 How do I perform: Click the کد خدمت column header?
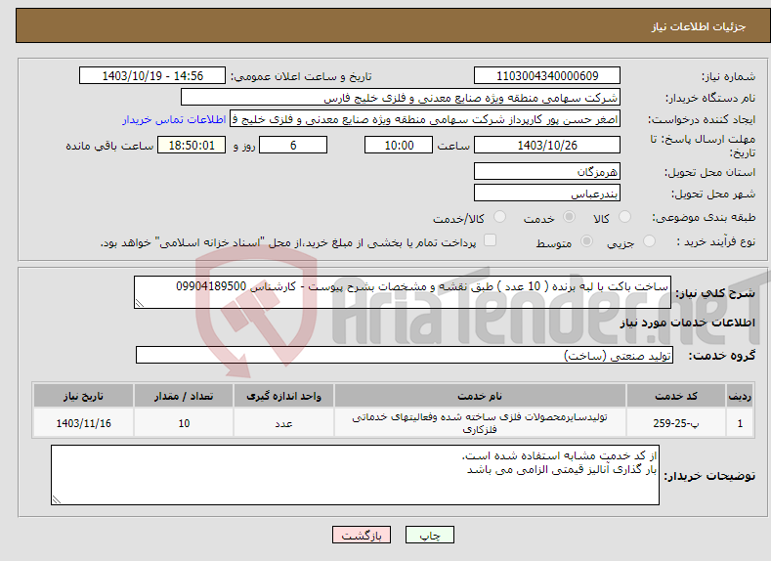(x=676, y=396)
